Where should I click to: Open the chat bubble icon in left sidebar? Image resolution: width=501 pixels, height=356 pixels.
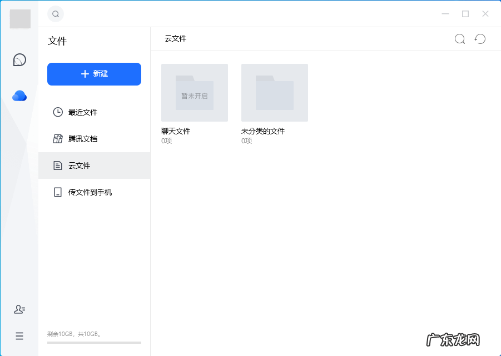(19, 59)
